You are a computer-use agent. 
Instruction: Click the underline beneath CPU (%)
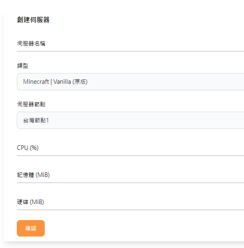click(x=130, y=156)
